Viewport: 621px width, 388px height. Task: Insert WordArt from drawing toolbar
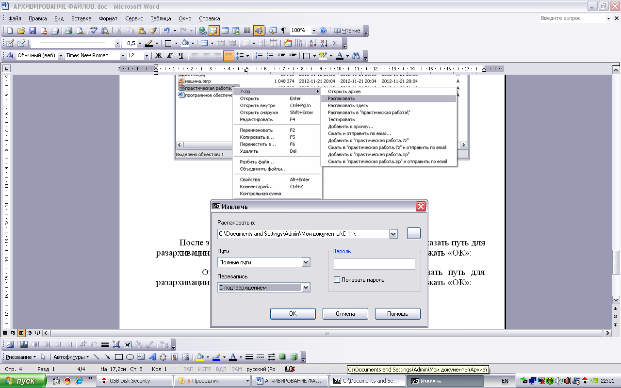pyautogui.click(x=152, y=357)
